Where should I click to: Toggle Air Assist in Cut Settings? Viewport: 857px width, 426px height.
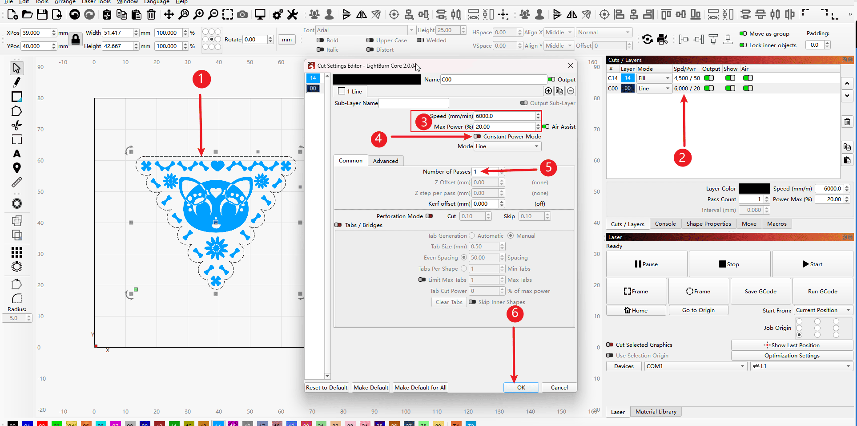click(546, 127)
